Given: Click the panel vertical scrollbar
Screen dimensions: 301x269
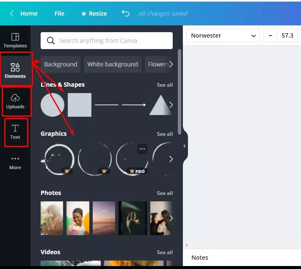Looking at the screenshot, I should pos(179,92).
